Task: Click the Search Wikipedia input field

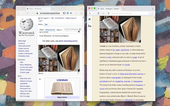Action: tap(71, 29)
